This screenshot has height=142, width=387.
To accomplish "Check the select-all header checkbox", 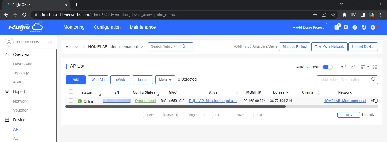I will tap(71, 91).
